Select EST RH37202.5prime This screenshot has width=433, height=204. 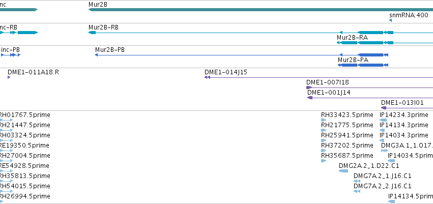(x=347, y=145)
